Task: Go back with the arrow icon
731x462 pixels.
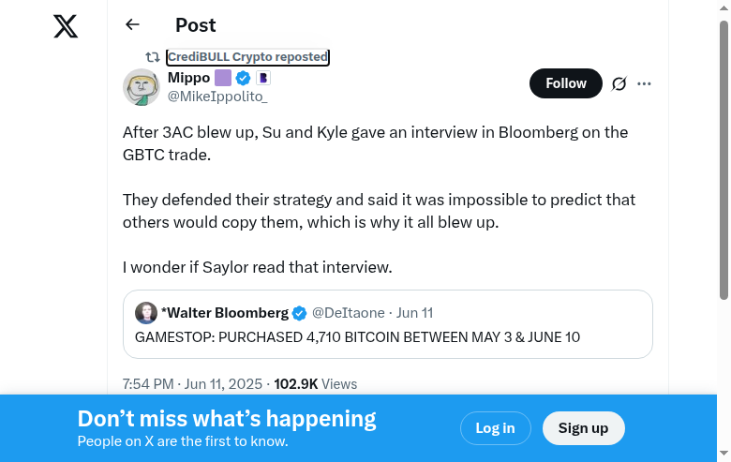Action: coord(132,25)
